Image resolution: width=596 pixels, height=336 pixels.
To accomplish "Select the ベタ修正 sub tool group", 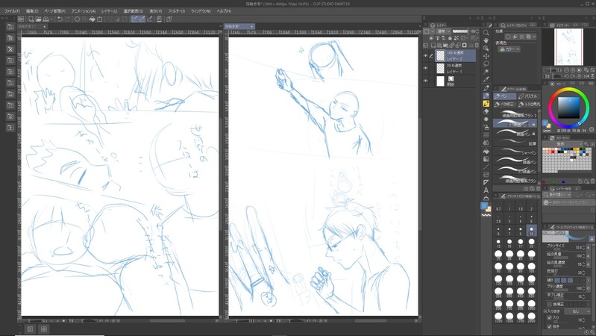I will pyautogui.click(x=505, y=104).
